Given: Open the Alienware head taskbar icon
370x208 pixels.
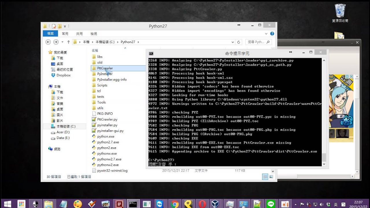Looking at the screenshot, I should coord(35,204).
